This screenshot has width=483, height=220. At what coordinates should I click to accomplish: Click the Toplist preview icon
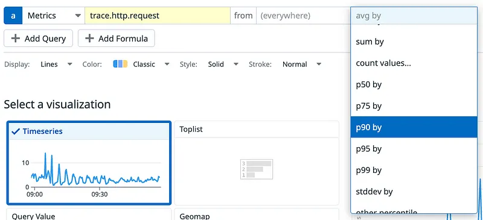coord(257,169)
